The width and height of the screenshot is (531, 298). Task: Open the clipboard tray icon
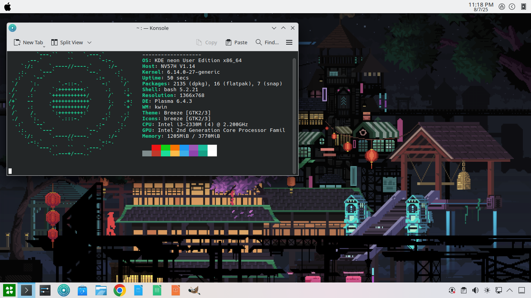[463, 290]
